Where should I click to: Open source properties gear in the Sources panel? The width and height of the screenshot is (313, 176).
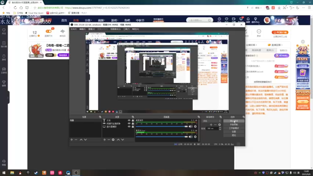113,140
